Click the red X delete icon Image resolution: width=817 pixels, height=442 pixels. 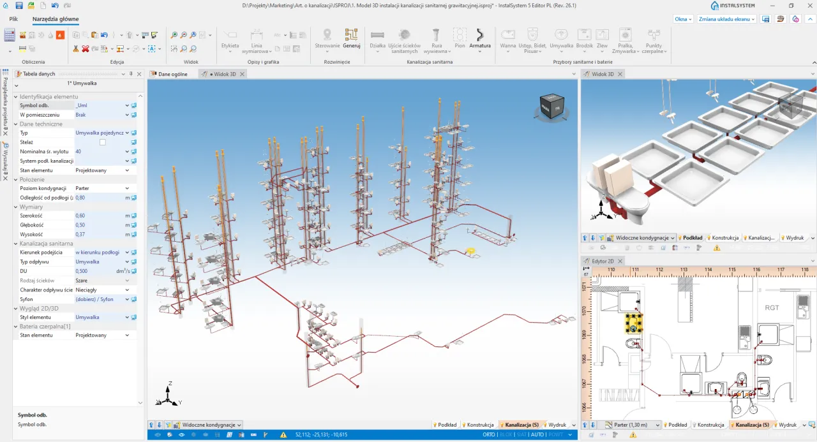[x=85, y=48]
